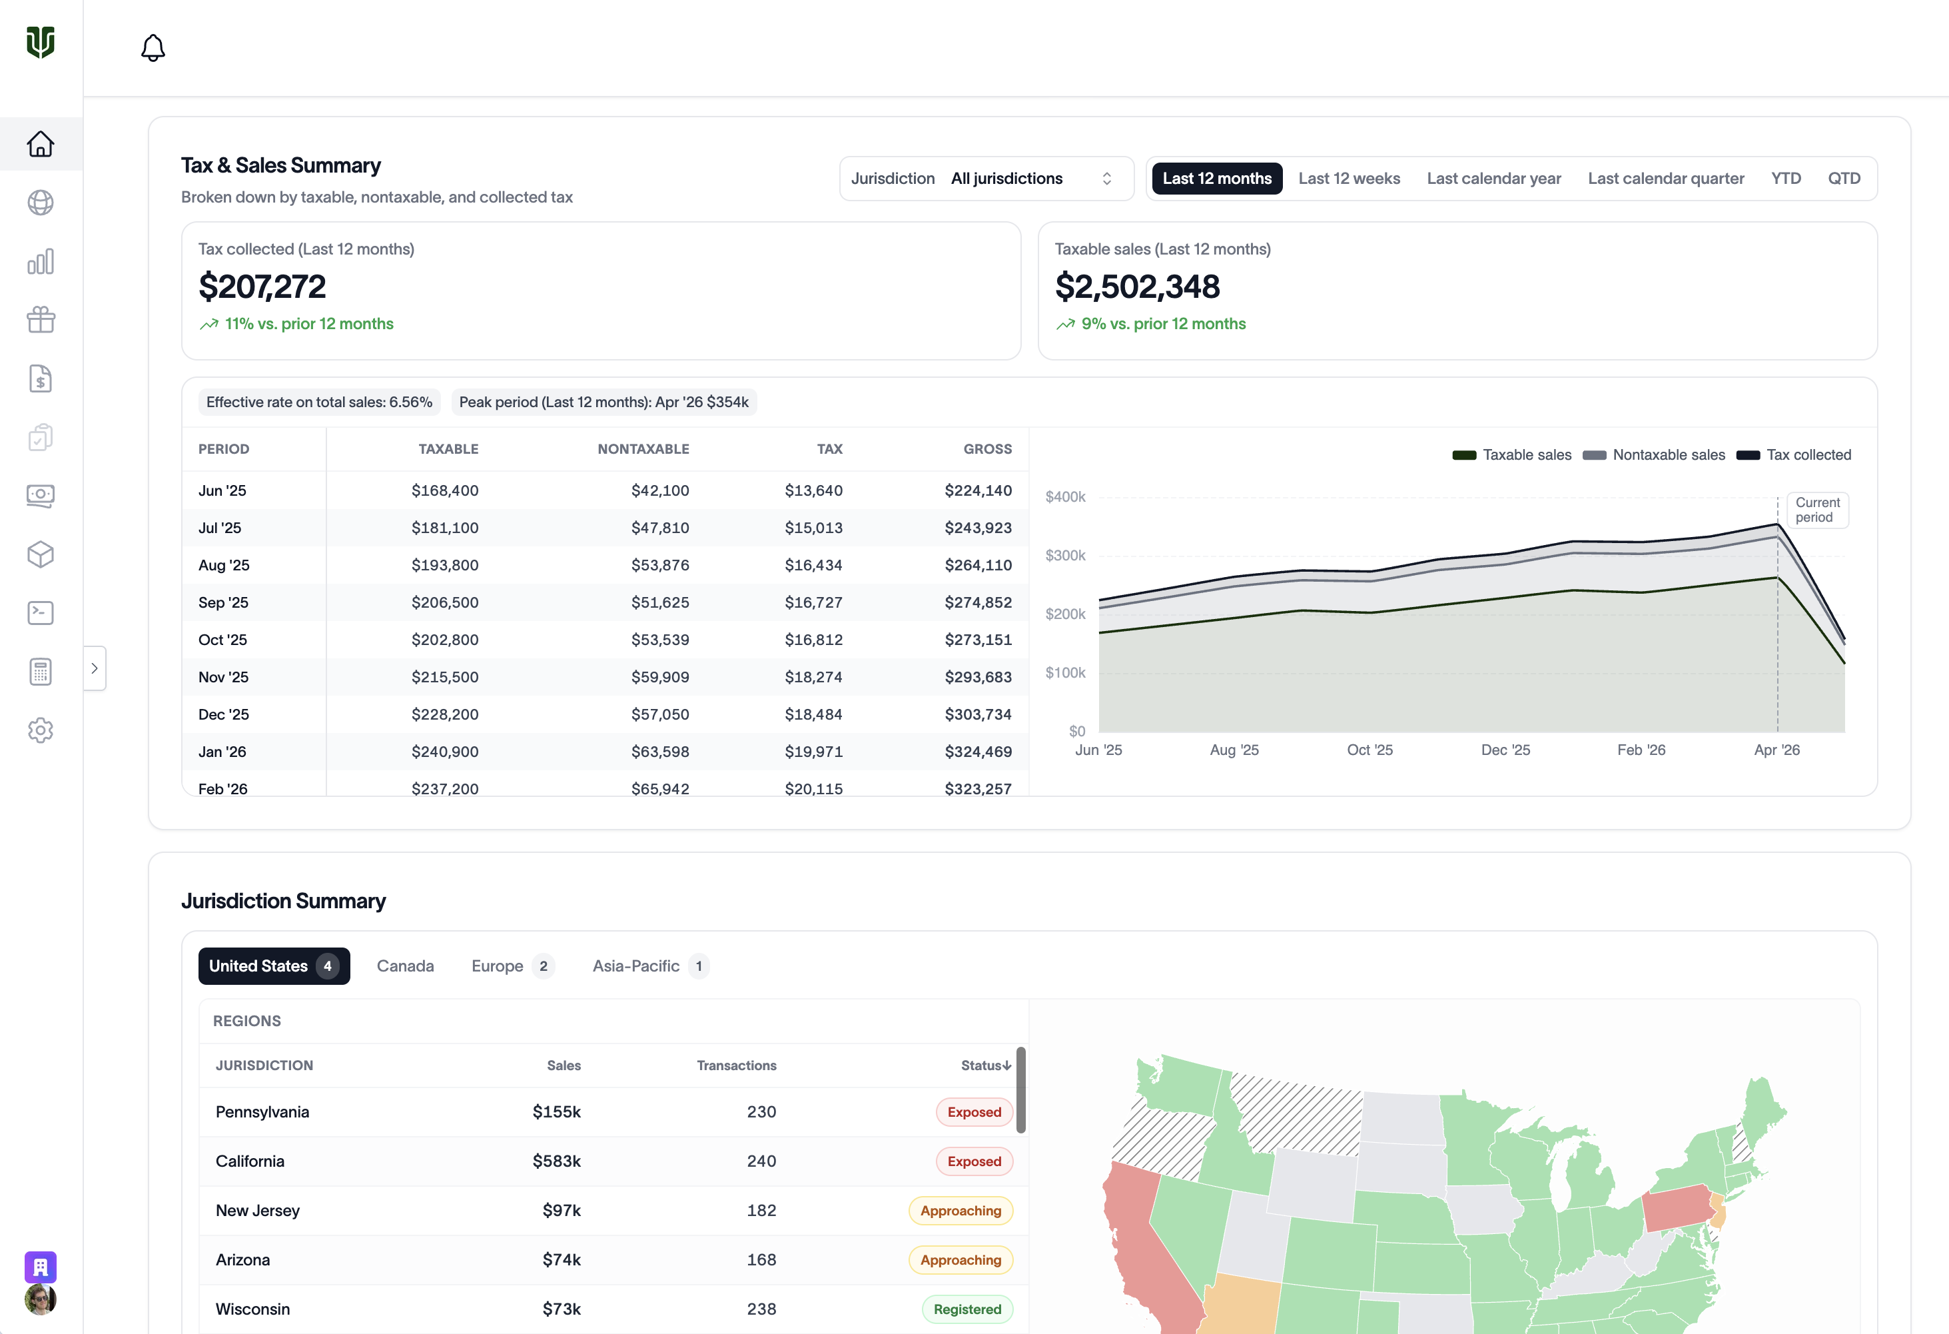Click the Current period chart marker

[x=1817, y=510]
